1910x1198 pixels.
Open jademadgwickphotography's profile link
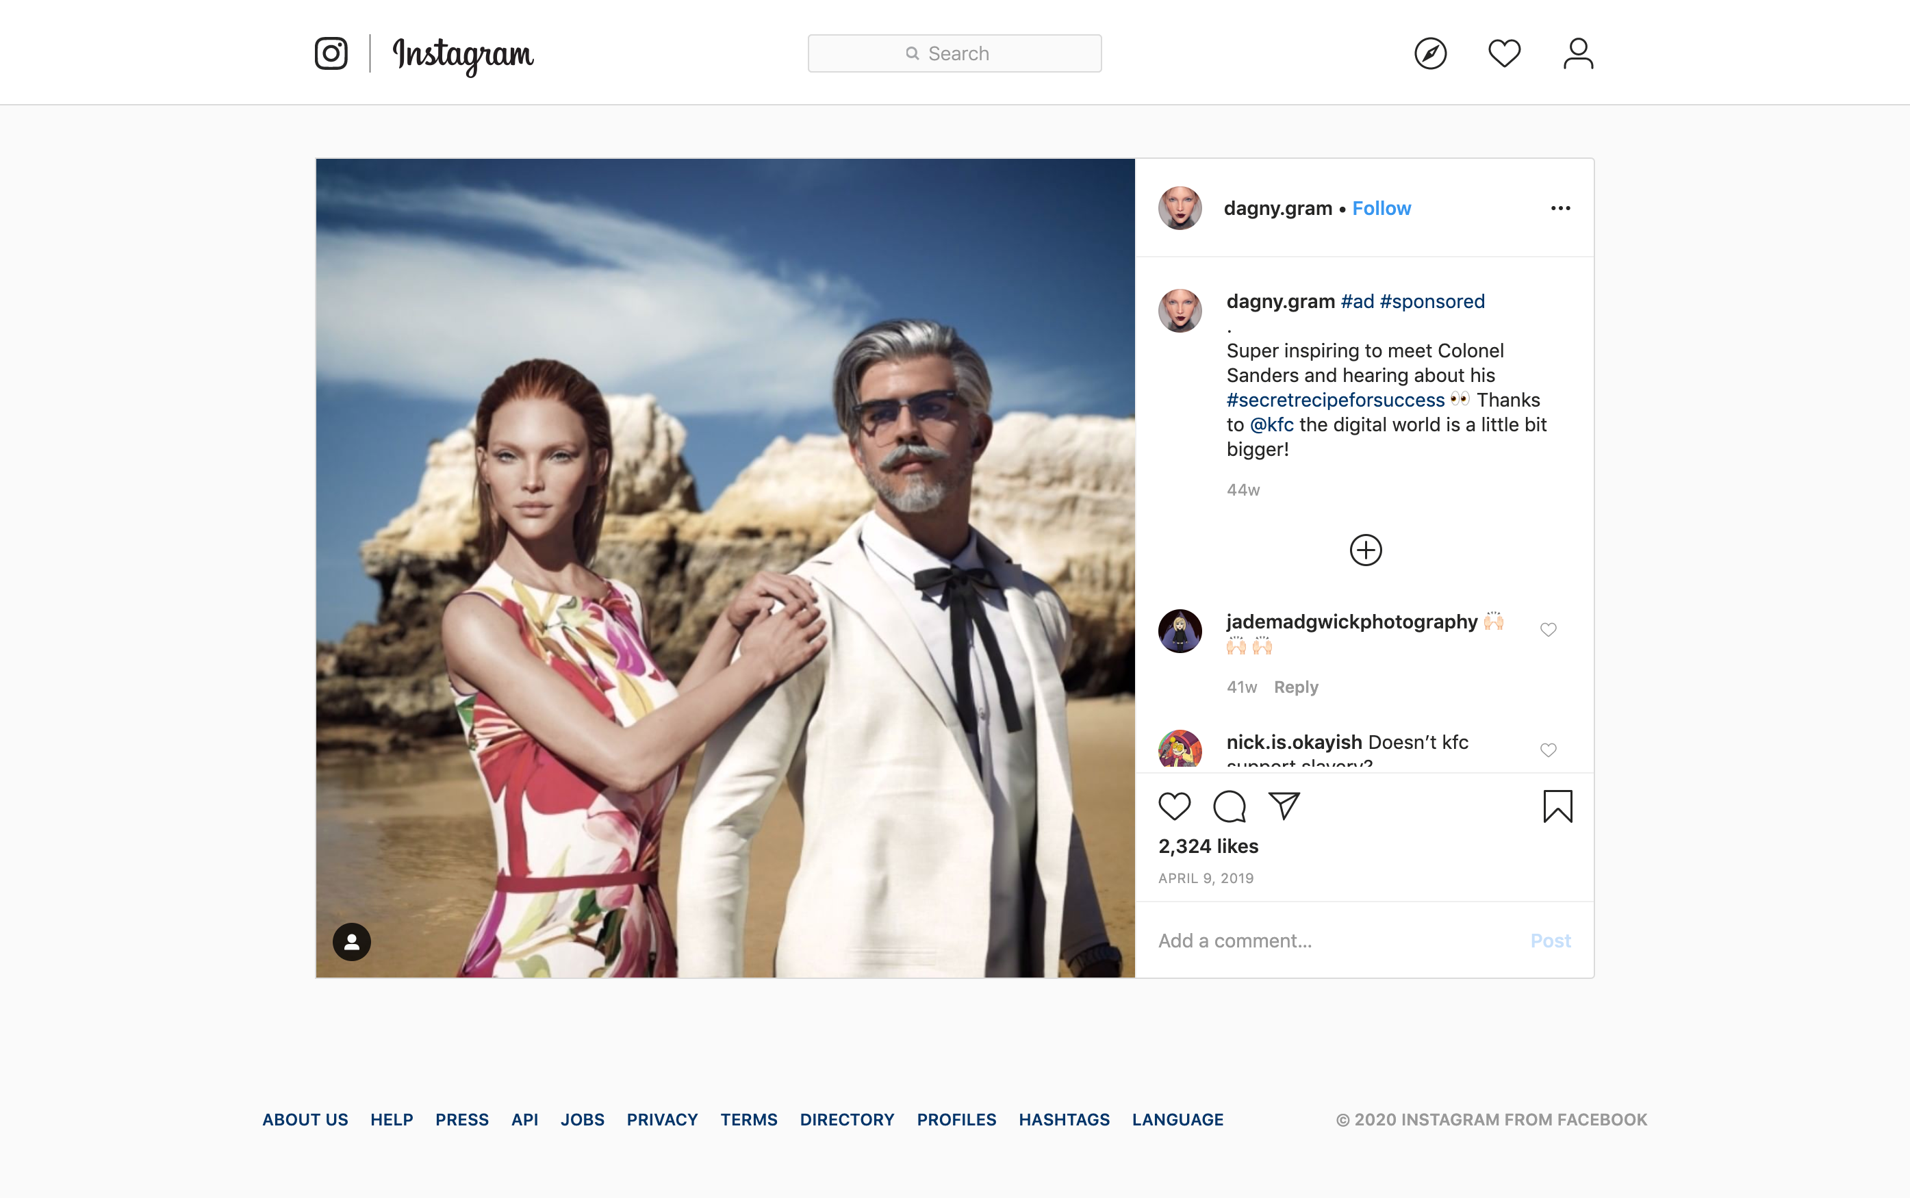[1352, 622]
